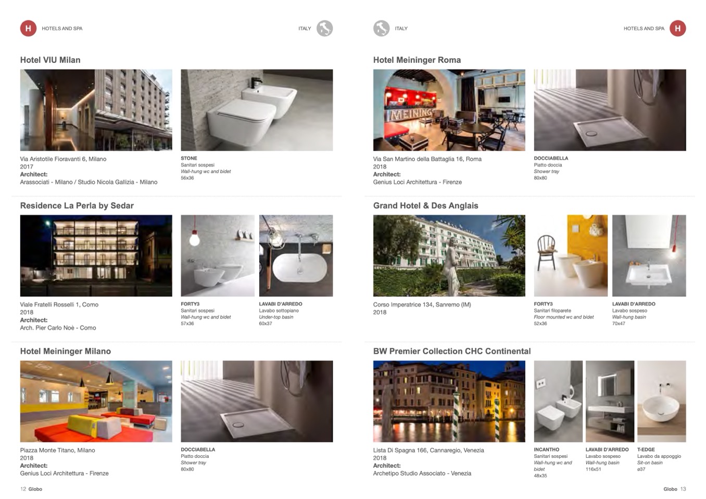Select the T-EDGE sit-on basin image
Image resolution: width=706 pixels, height=499 pixels.
coord(661,401)
